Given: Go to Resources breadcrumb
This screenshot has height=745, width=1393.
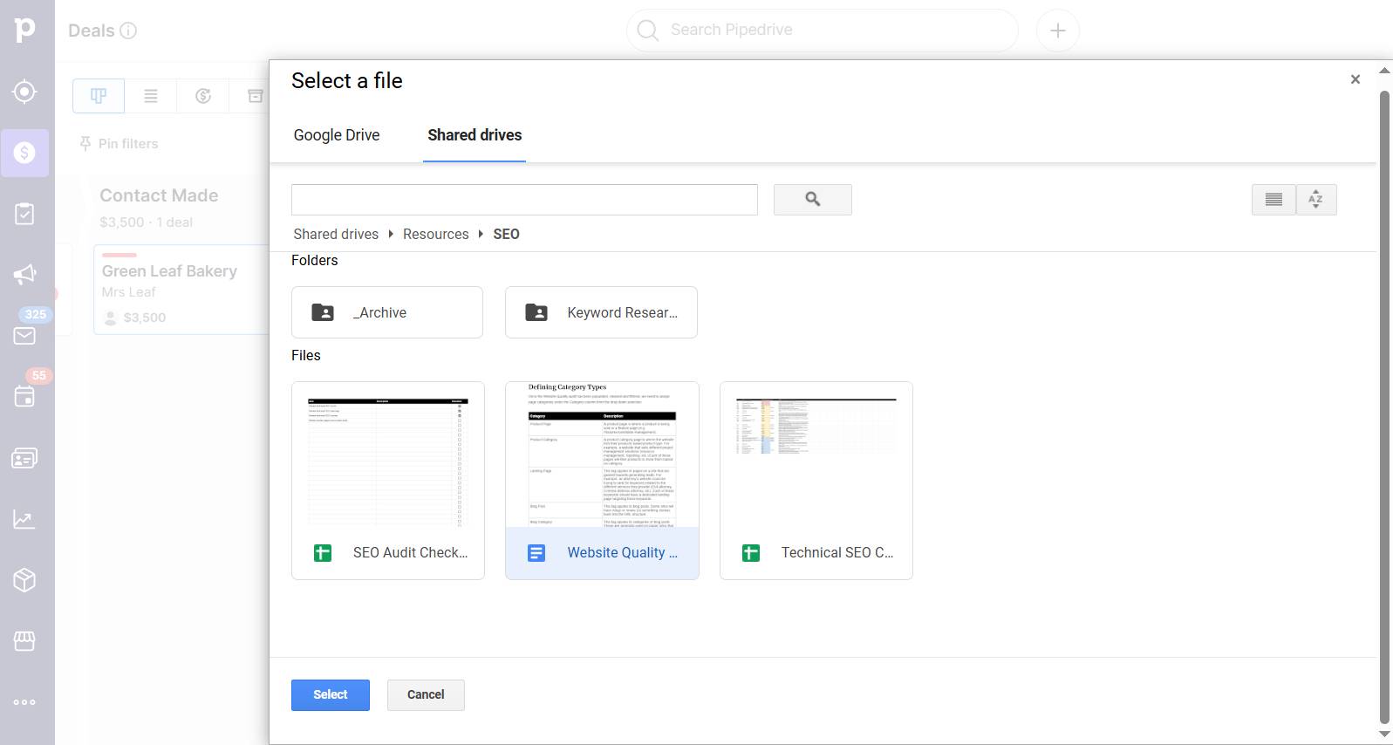Looking at the screenshot, I should 435,234.
